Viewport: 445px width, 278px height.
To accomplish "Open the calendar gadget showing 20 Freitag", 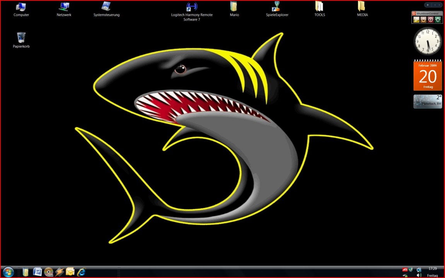I will pyautogui.click(x=428, y=75).
